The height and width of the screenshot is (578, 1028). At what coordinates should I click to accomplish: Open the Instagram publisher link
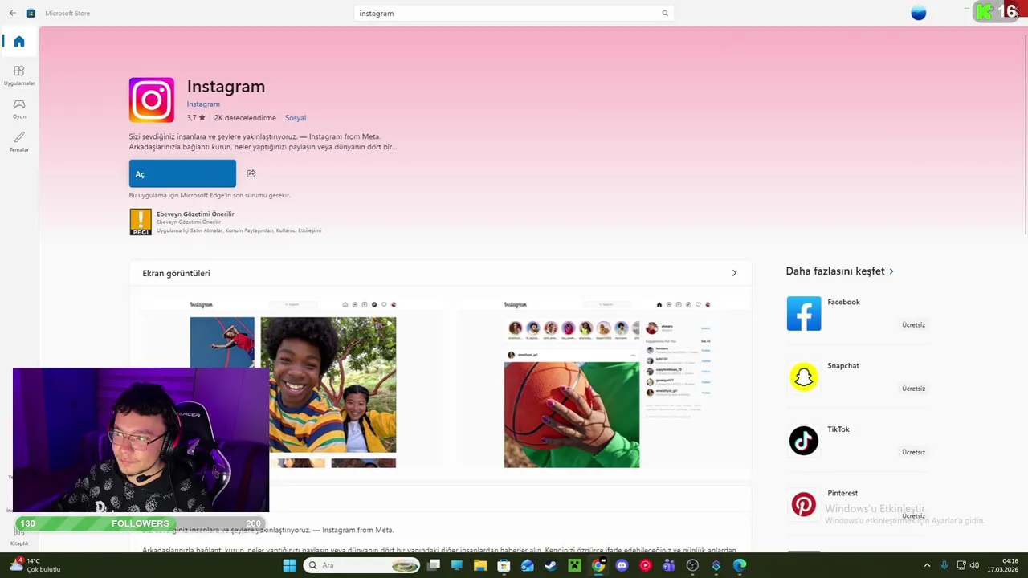pos(203,104)
